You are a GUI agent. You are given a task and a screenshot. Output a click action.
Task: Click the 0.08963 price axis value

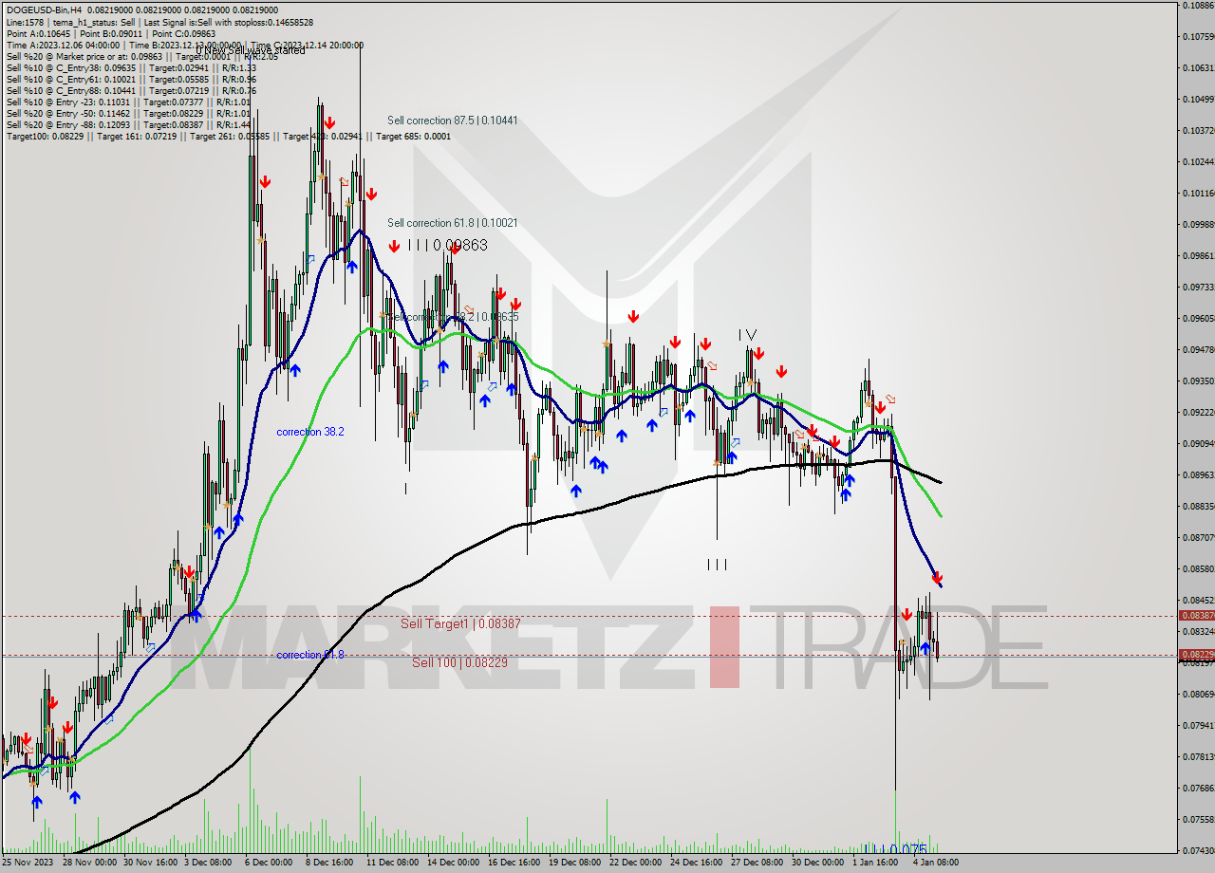[x=1198, y=474]
